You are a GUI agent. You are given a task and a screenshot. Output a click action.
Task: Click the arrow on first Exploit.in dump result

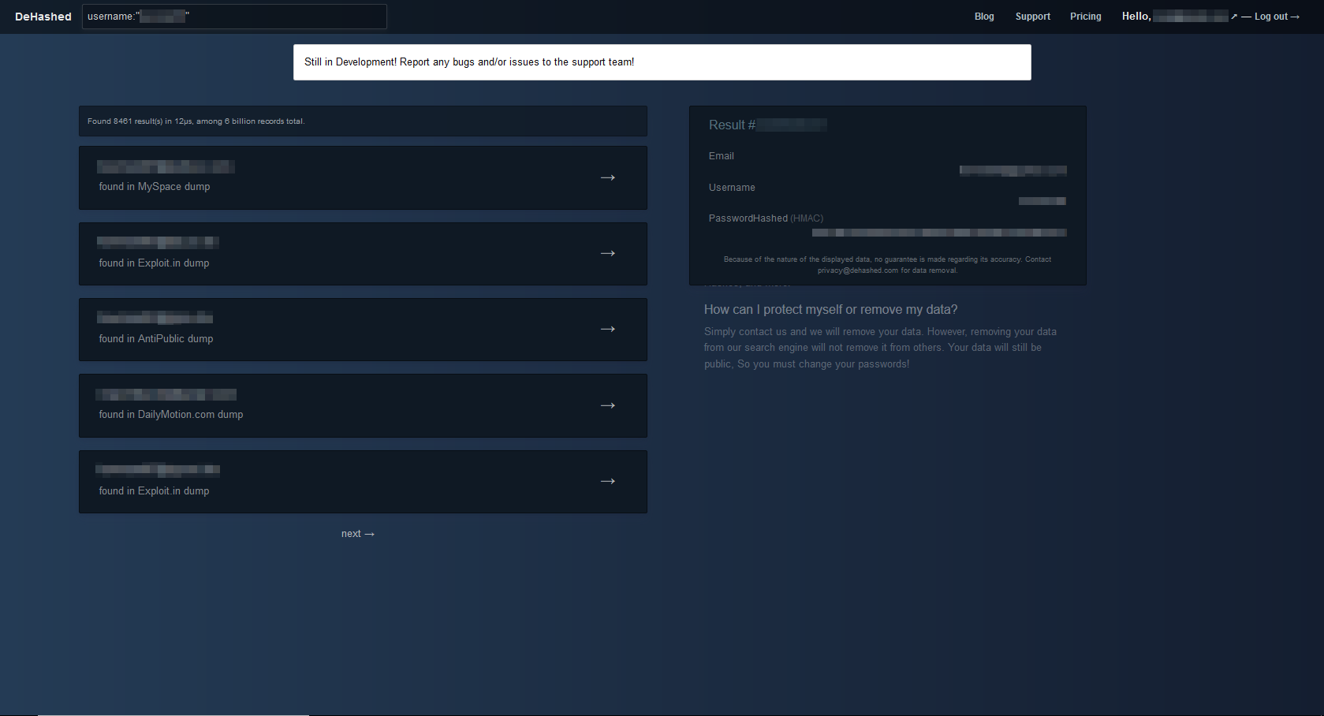[x=607, y=253]
